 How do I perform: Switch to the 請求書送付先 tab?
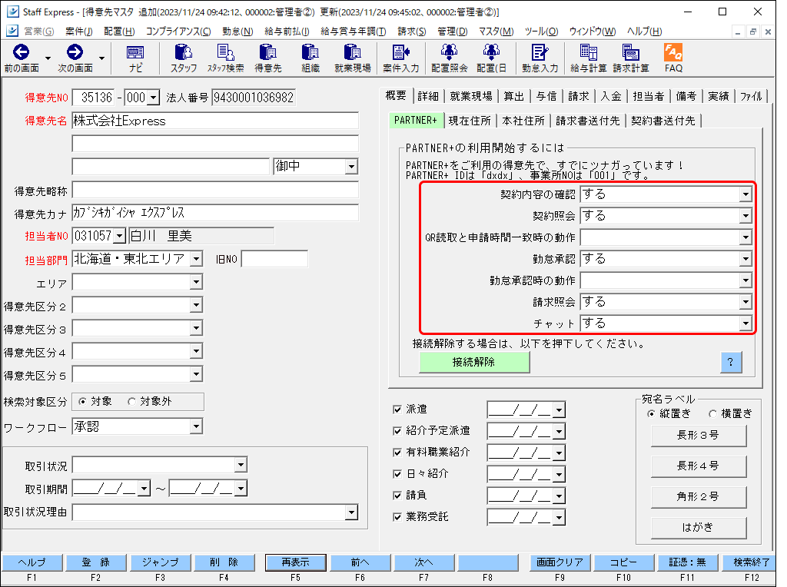588,121
